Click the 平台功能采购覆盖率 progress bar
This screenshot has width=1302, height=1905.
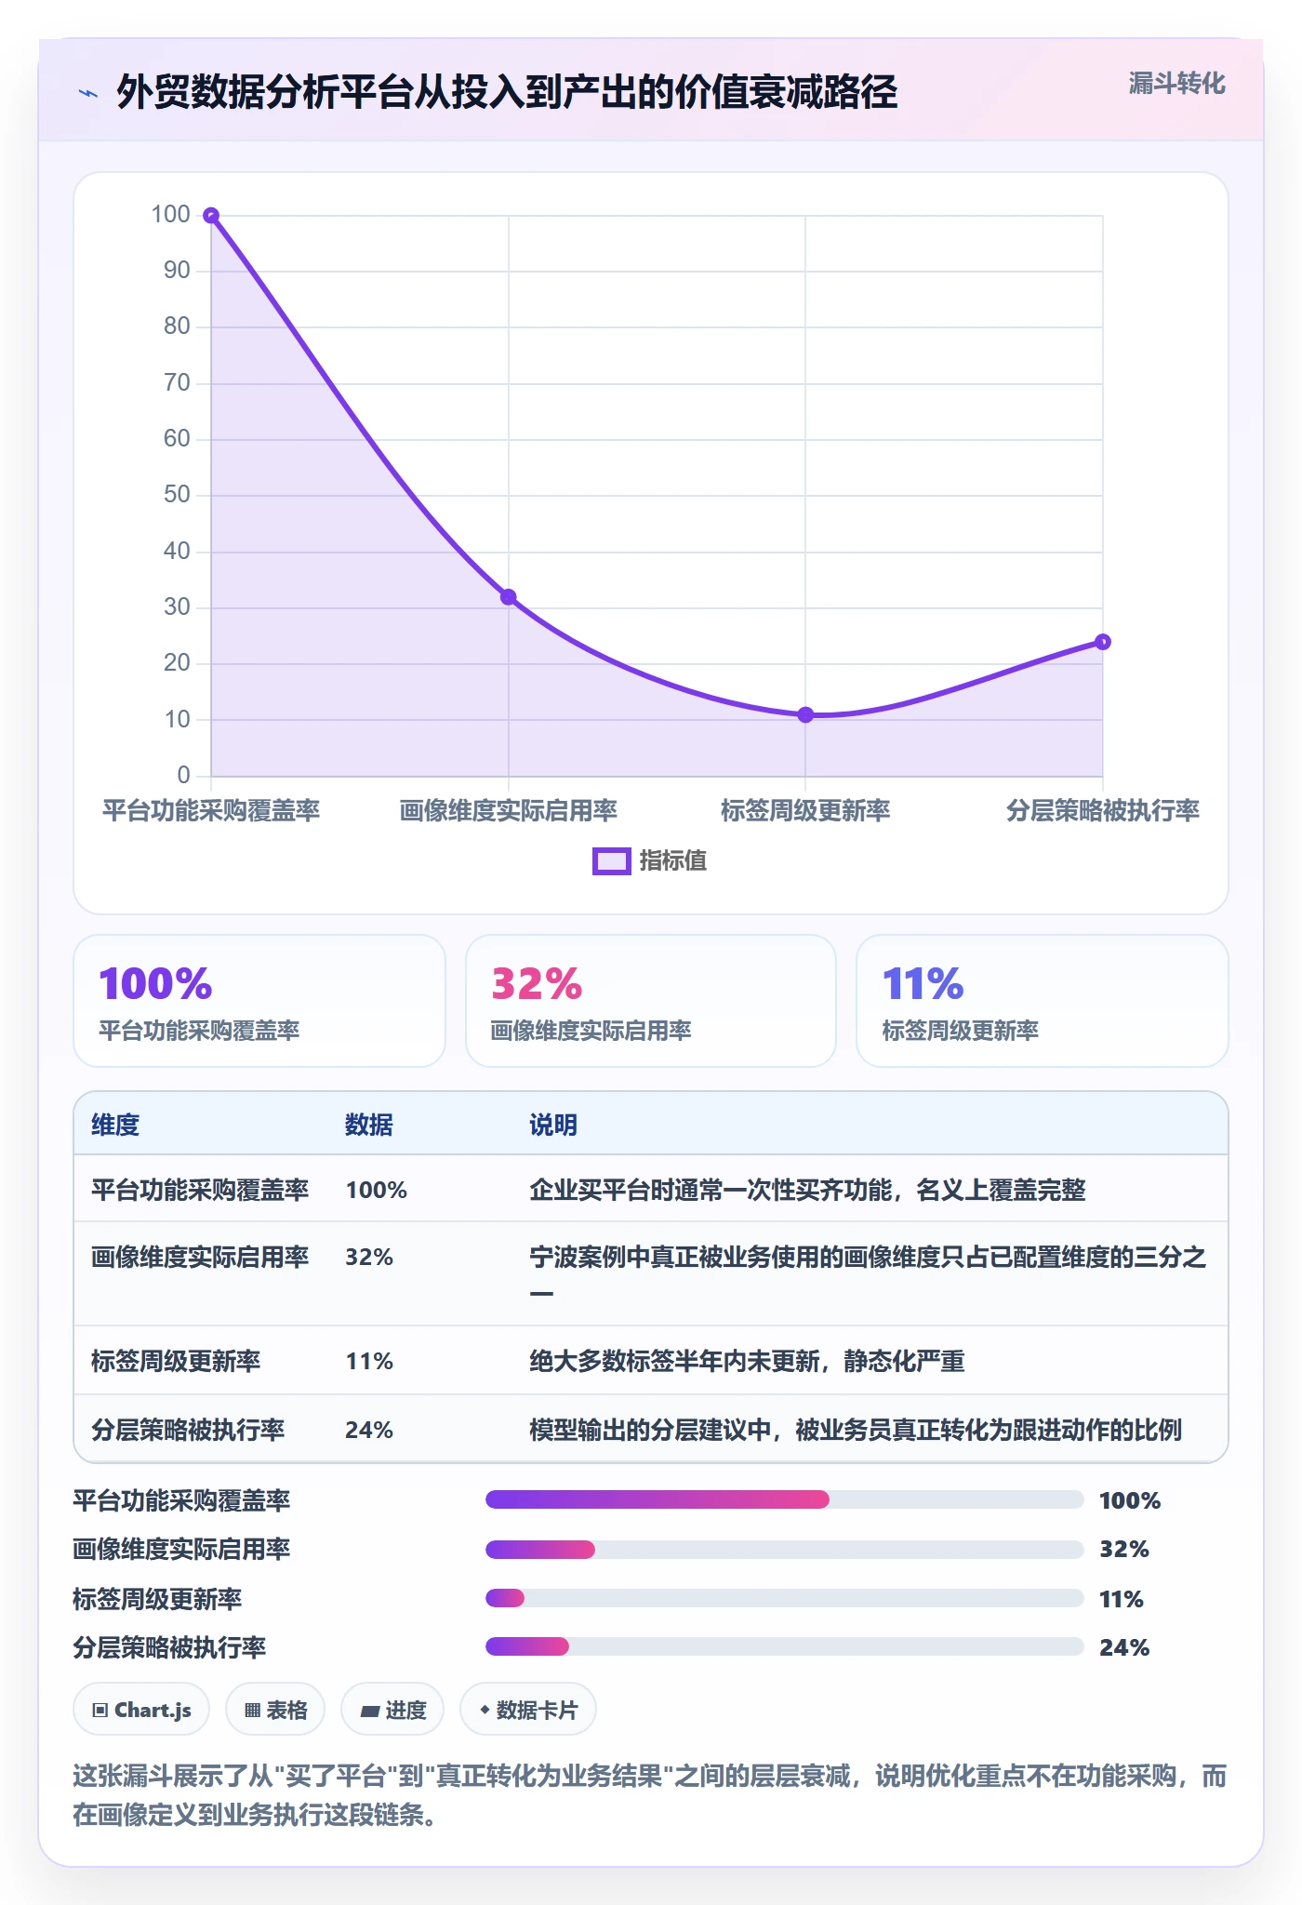pyautogui.click(x=784, y=1499)
